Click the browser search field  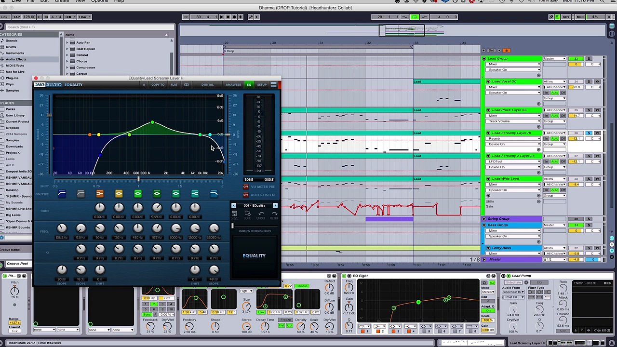tap(89, 27)
